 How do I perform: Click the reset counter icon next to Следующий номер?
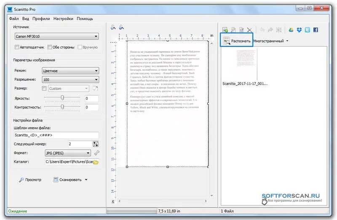[x=96, y=144]
